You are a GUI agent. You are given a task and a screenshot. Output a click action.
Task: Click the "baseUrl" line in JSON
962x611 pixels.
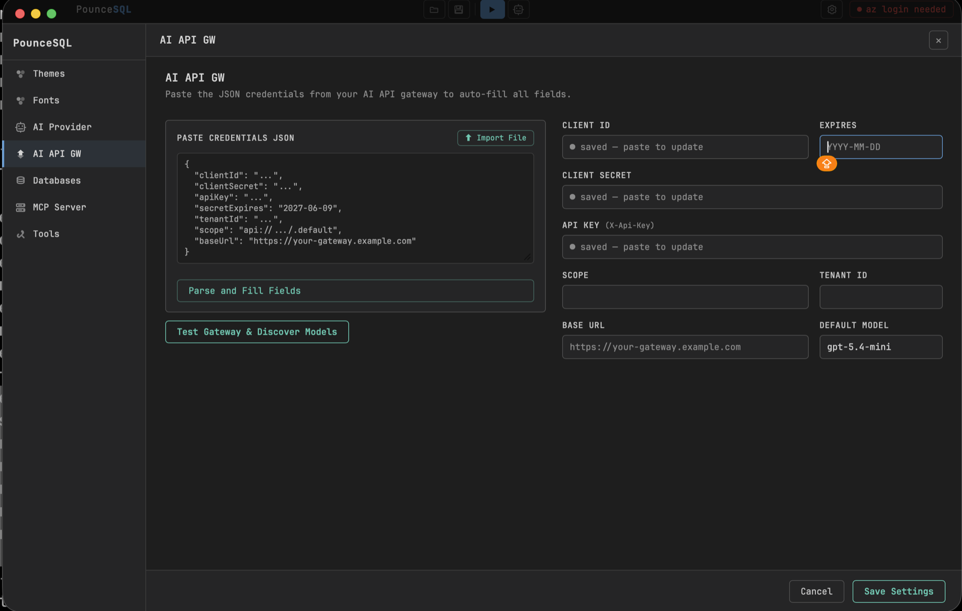(x=305, y=241)
